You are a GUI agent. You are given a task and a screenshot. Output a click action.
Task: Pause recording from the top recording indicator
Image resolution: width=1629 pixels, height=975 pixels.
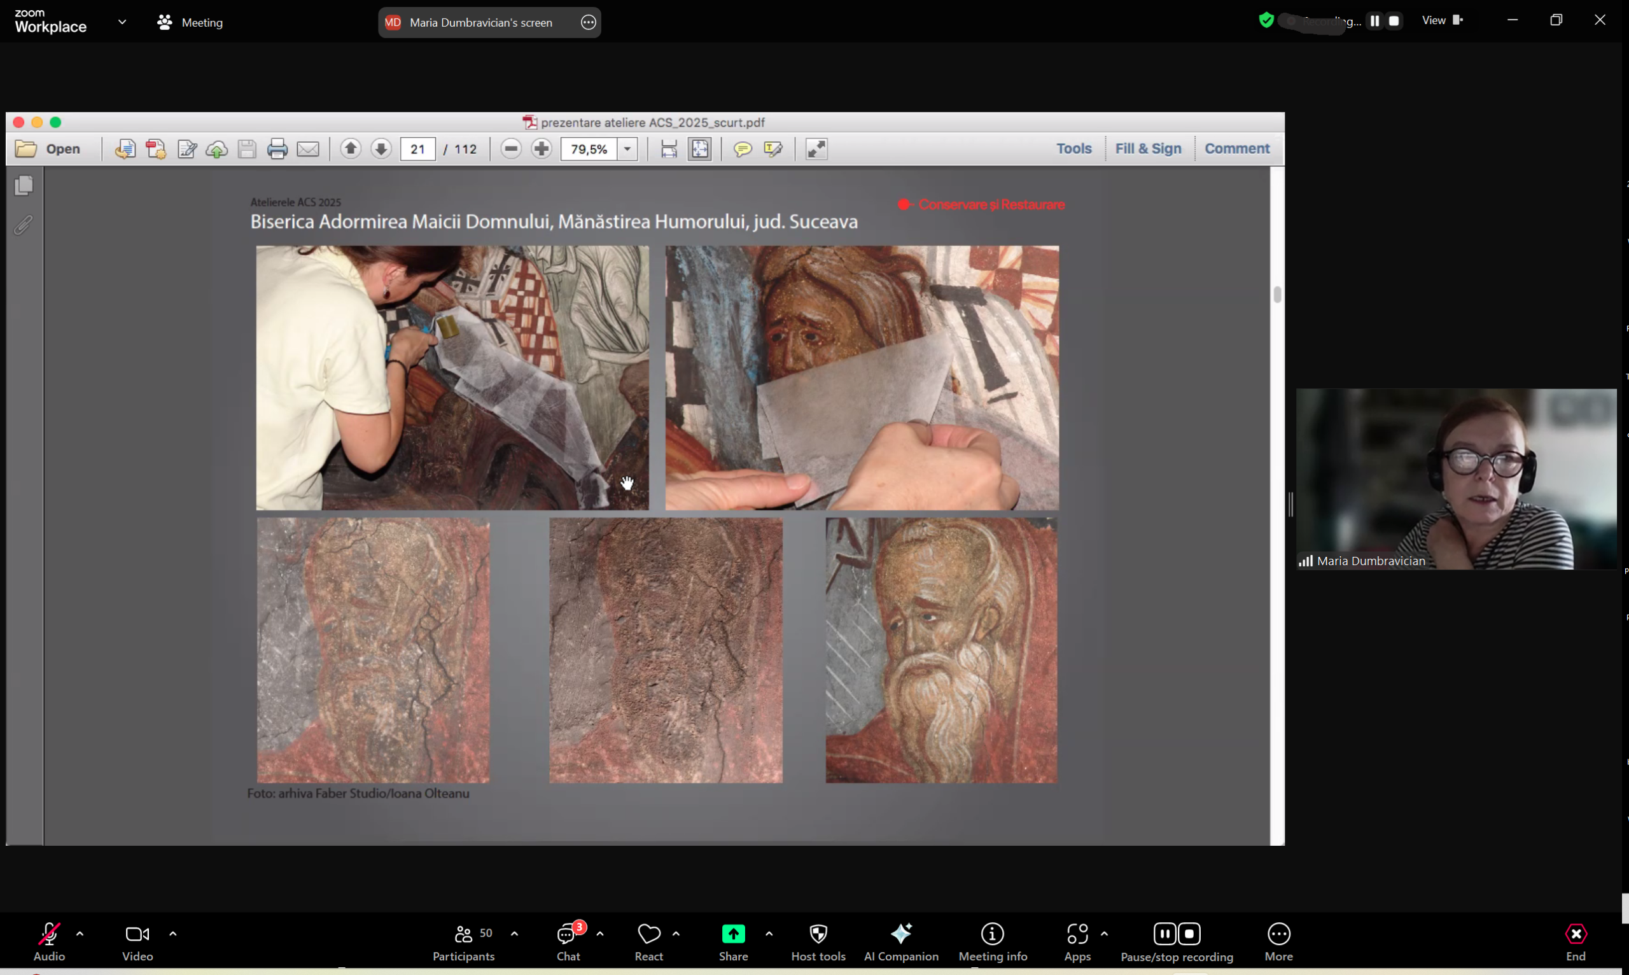point(1375,21)
